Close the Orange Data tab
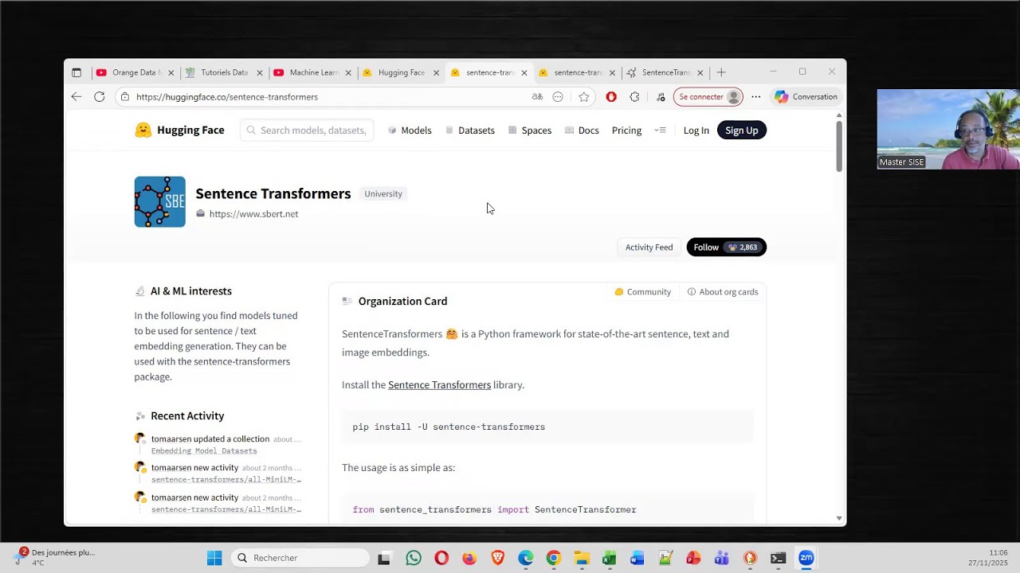Image resolution: width=1020 pixels, height=573 pixels. [x=171, y=72]
